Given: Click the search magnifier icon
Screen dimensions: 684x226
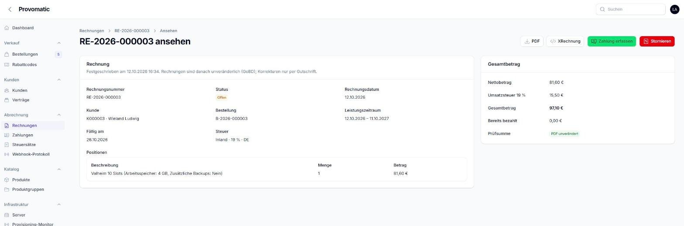Looking at the screenshot, I should click(602, 9).
